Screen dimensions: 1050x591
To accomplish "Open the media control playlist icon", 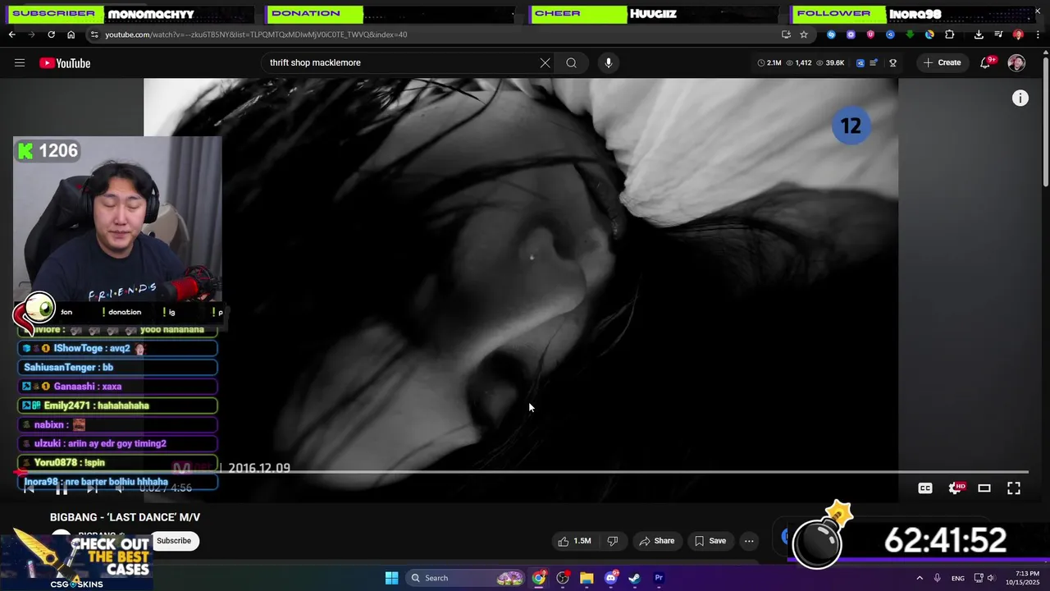I will pyautogui.click(x=998, y=34).
